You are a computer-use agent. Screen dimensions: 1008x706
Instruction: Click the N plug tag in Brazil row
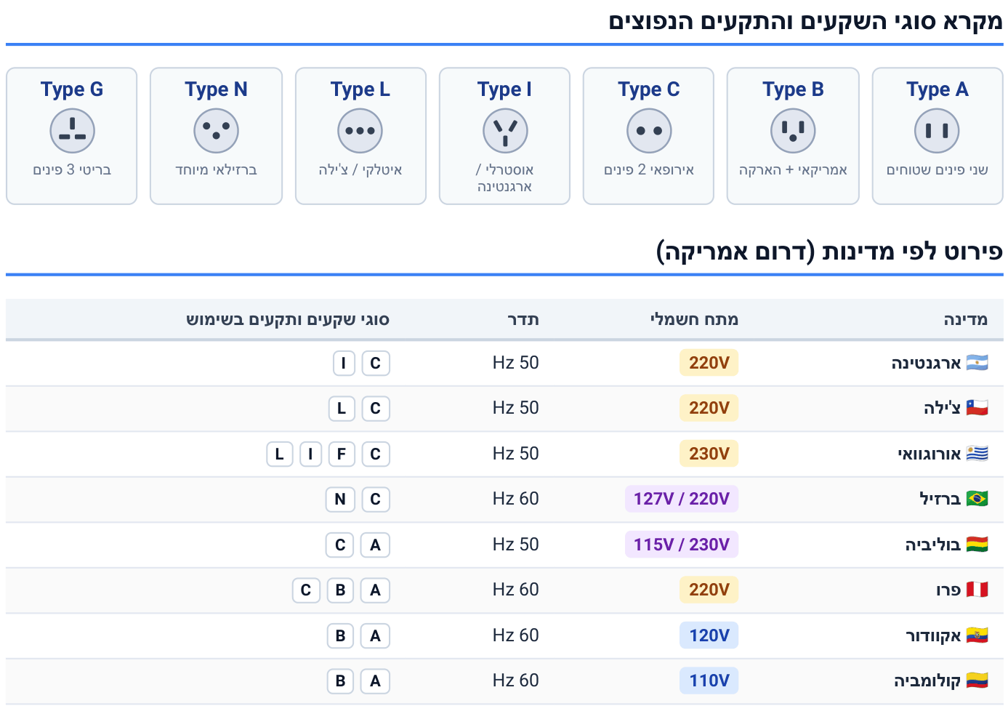click(340, 500)
